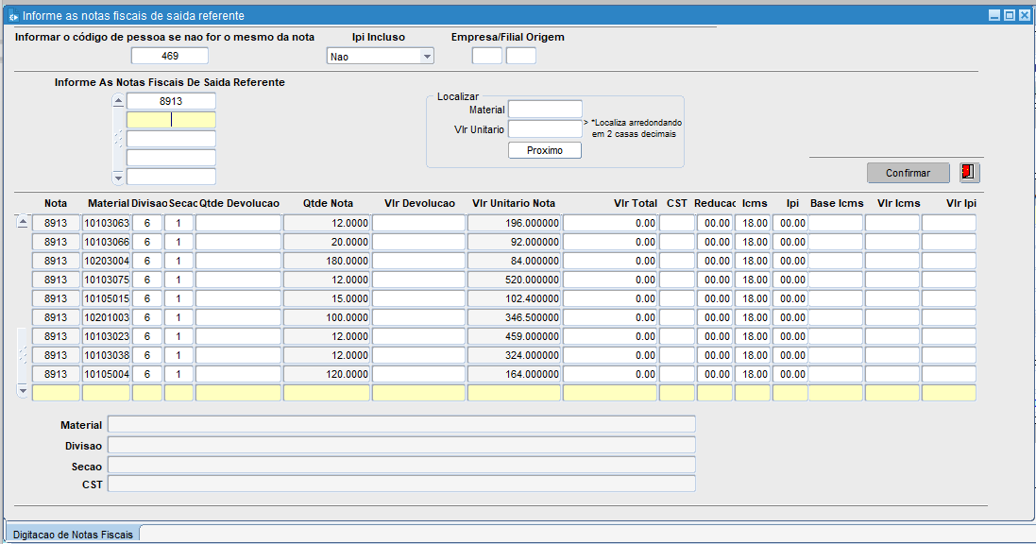Viewport: 1036px width, 544px height.
Task: Click the Localizar Material input field
Action: [x=545, y=109]
